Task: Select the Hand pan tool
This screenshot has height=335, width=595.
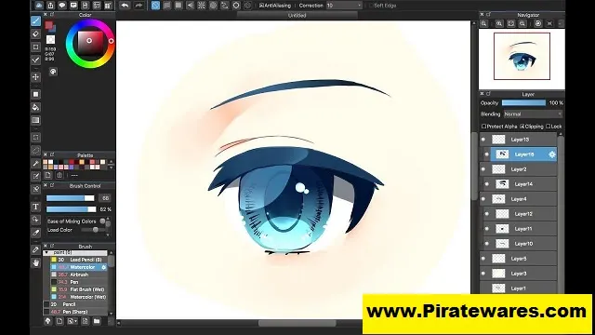Action: (35, 262)
